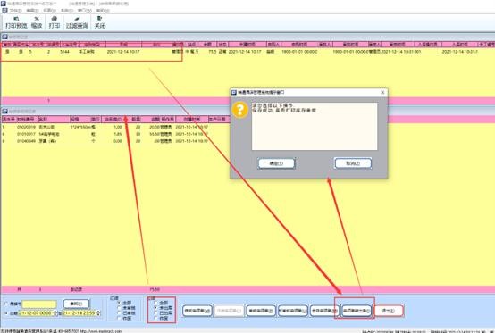495x333 pixels.
Task: Select 全部 radio above 未审核
Action: click(x=120, y=303)
